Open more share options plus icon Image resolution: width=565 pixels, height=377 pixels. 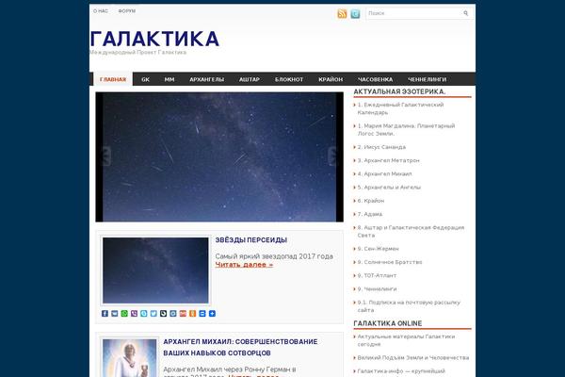(212, 314)
